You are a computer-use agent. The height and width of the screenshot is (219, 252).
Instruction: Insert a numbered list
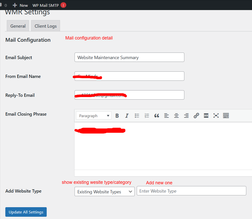point(147,116)
